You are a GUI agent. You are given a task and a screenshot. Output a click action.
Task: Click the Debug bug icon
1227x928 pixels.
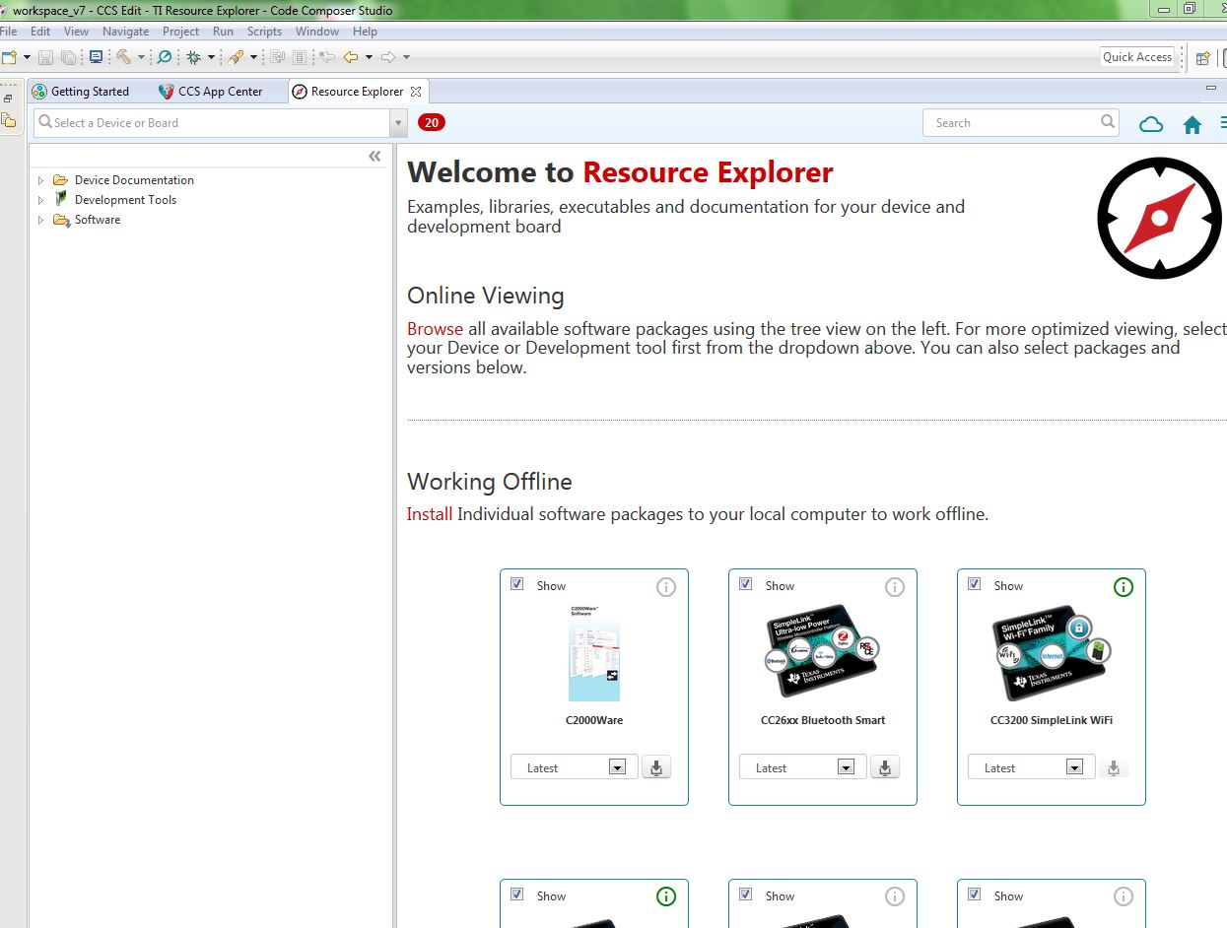(193, 57)
